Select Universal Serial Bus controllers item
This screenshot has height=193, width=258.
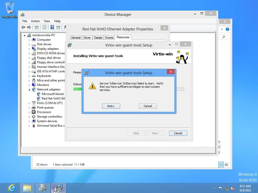coord(51,126)
